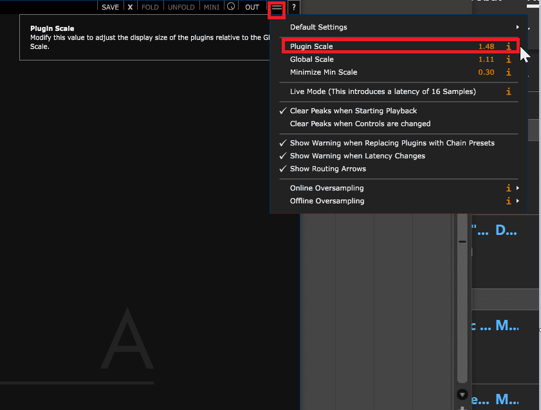Viewport: 541px width, 410px height.
Task: Click the question mark help icon
Action: (294, 7)
